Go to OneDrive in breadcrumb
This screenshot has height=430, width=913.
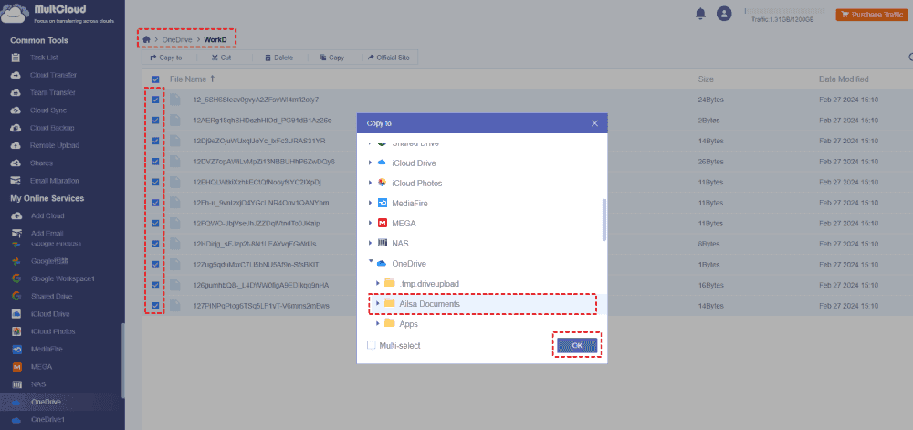(176, 39)
